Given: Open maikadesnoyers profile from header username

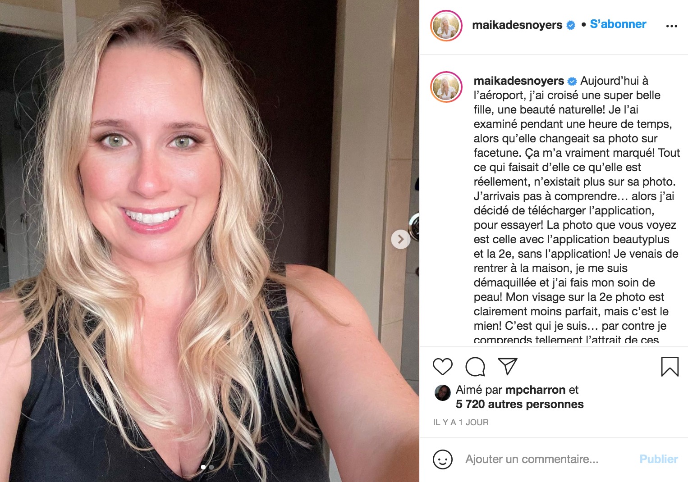Looking at the screenshot, I should click(x=517, y=25).
